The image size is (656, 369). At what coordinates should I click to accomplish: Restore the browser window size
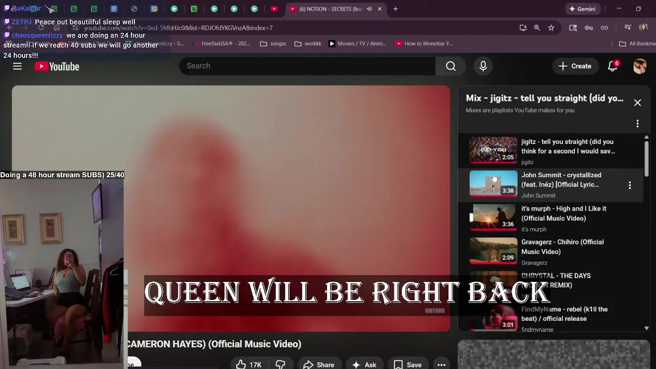639,9
